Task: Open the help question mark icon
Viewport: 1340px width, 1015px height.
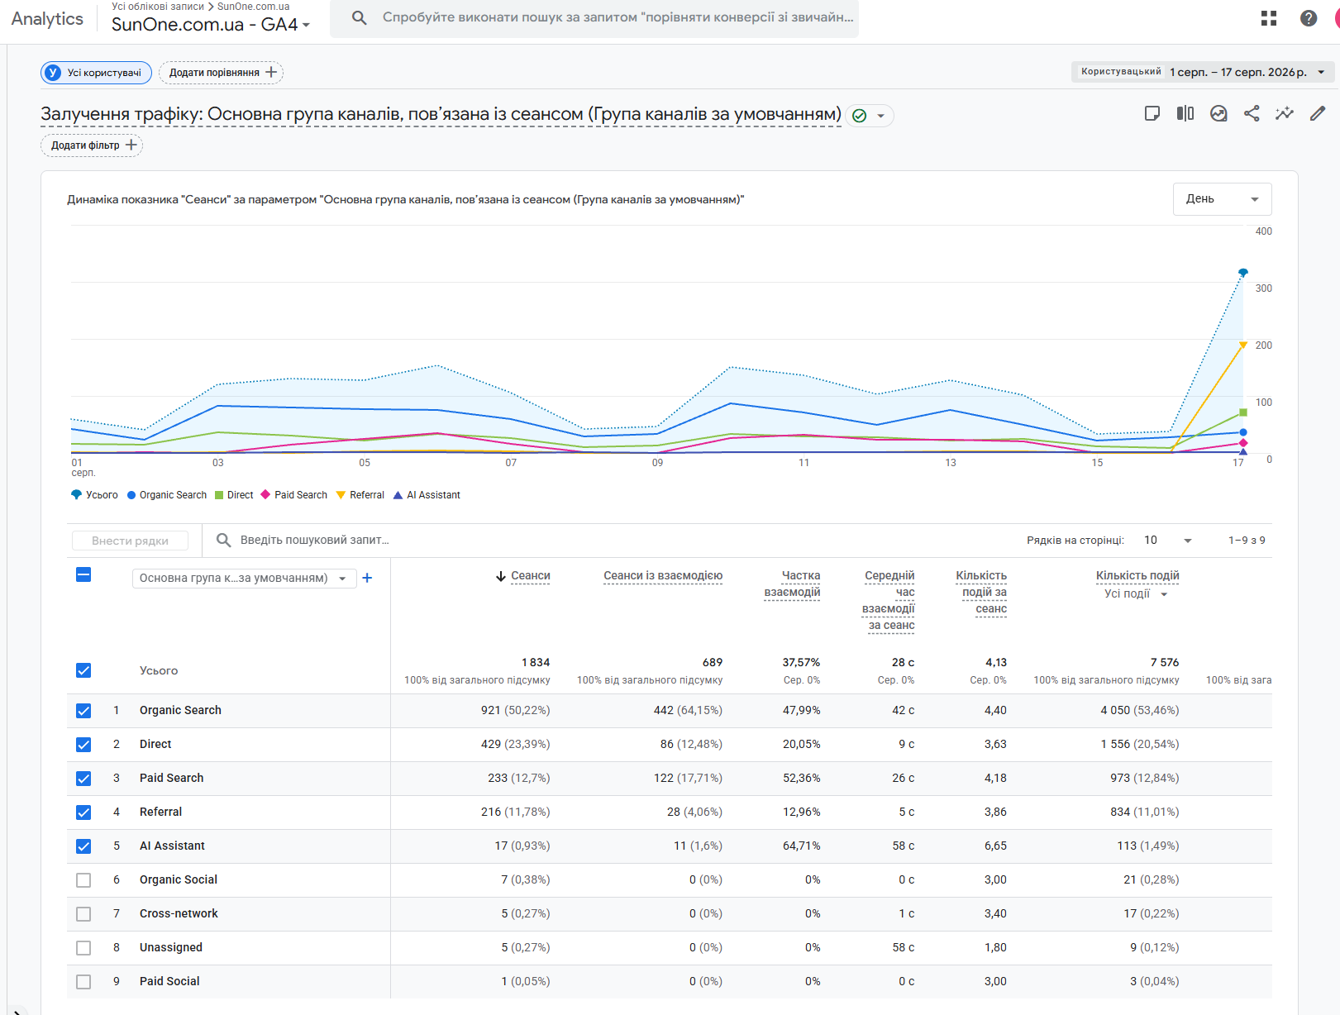Action: [1309, 18]
